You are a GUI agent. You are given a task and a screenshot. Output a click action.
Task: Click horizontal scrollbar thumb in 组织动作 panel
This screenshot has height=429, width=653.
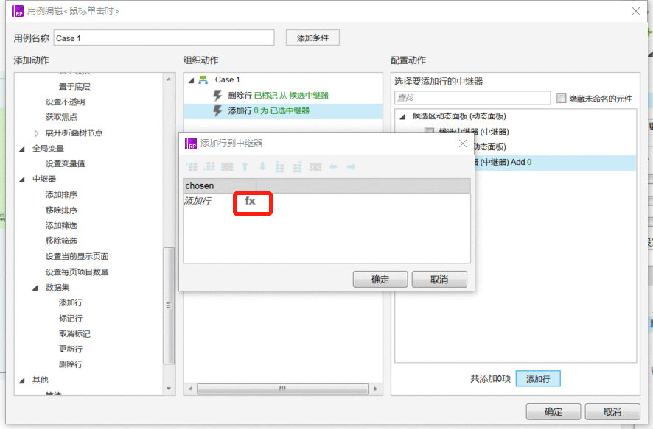point(282,389)
